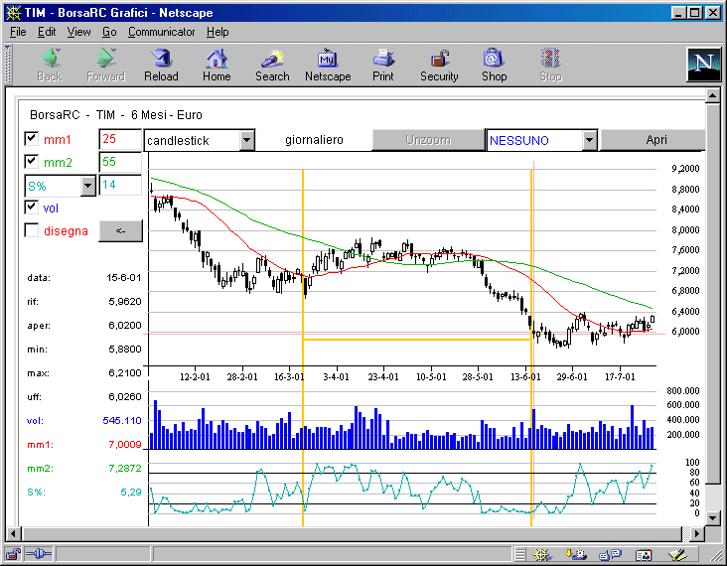Click the 3-4-01 date axis label

[336, 377]
